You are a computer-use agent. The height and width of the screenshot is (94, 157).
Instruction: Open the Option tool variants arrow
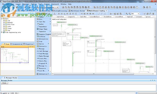point(49,44)
